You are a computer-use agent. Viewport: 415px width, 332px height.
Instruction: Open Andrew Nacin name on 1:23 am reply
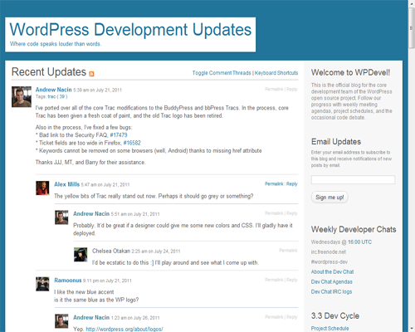(x=91, y=317)
